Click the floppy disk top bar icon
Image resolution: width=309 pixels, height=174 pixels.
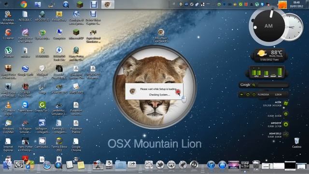coord(94,4)
